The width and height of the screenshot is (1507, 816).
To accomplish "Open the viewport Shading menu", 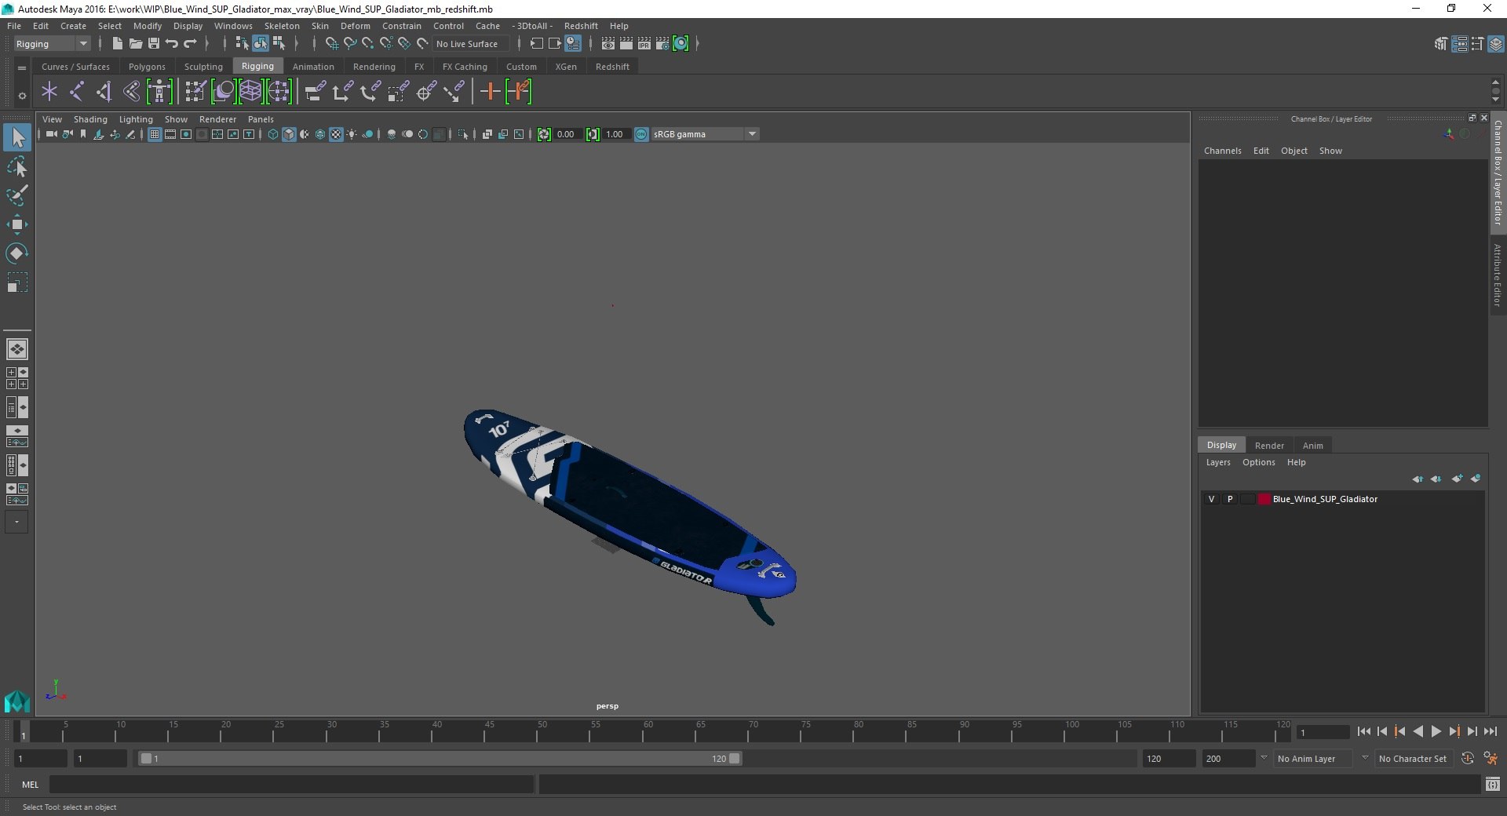I will [90, 119].
